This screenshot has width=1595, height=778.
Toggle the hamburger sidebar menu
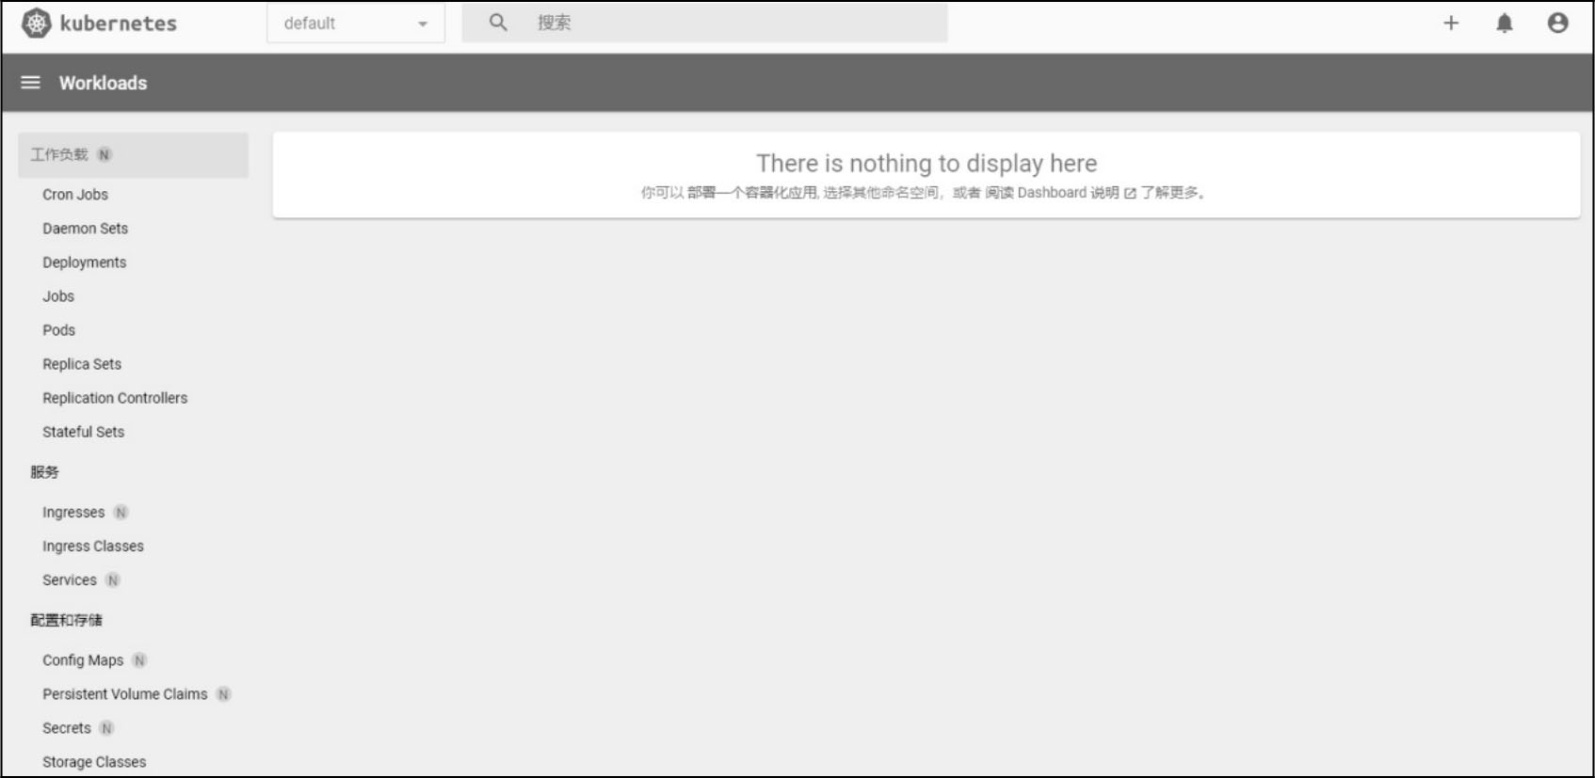click(x=30, y=83)
